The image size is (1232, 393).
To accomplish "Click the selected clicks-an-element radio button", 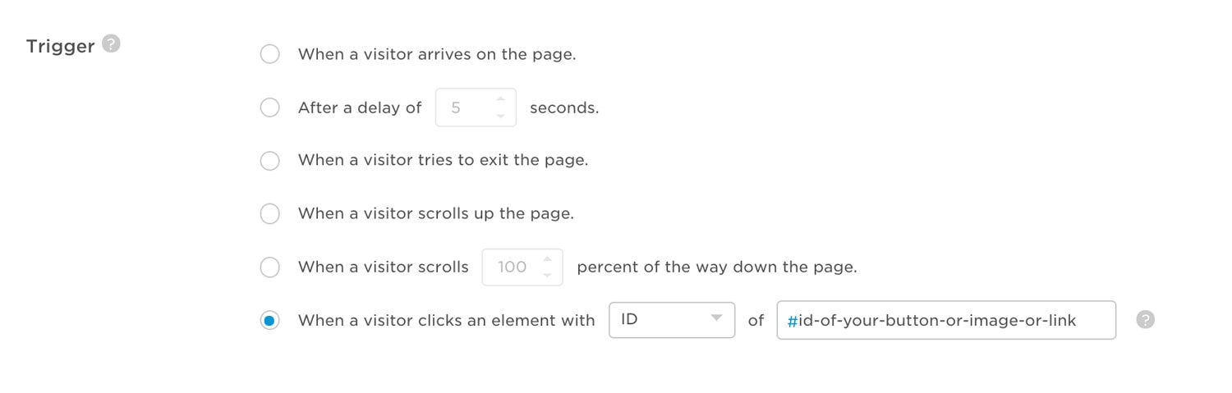I will click(x=269, y=321).
